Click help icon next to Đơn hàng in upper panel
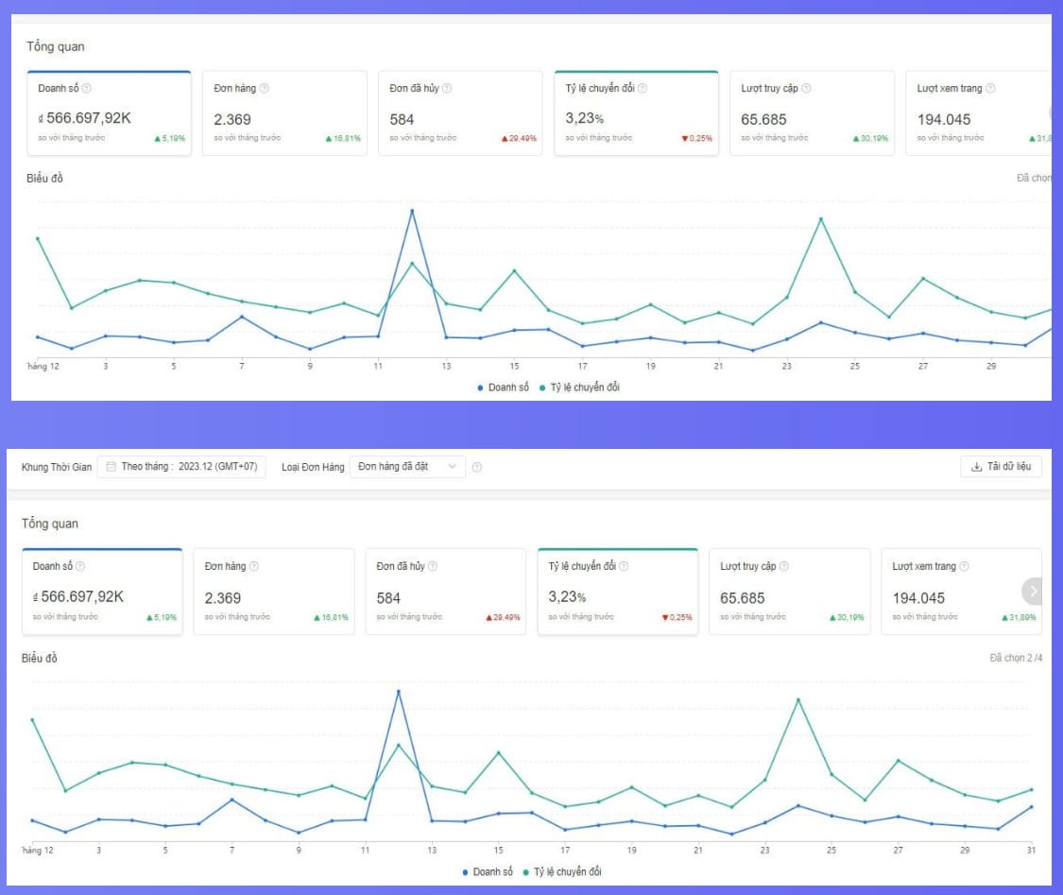Screen dimensions: 1063x895 click(x=264, y=89)
